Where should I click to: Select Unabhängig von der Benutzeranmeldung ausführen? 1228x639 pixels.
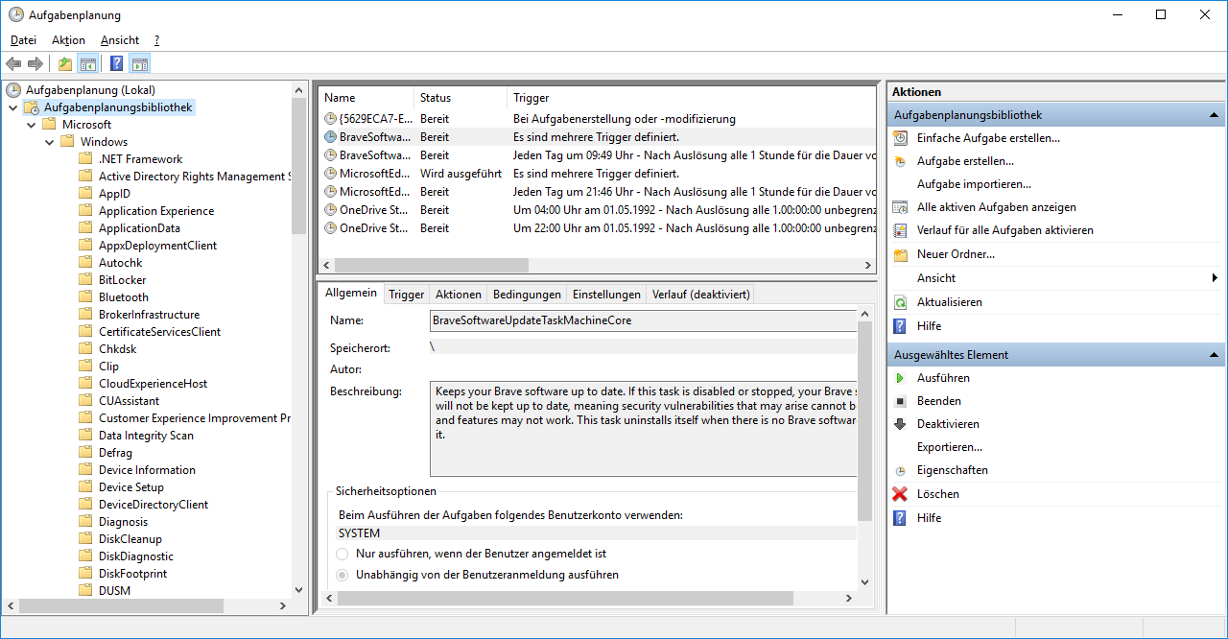342,575
